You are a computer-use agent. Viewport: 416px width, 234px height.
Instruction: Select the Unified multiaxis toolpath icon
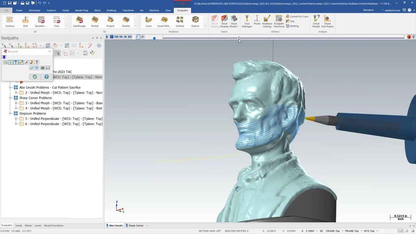click(180, 21)
